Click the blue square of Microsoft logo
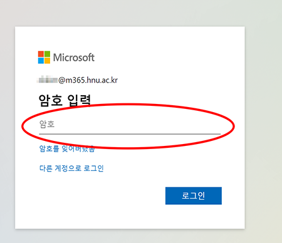This screenshot has height=243, width=282. click(41, 61)
